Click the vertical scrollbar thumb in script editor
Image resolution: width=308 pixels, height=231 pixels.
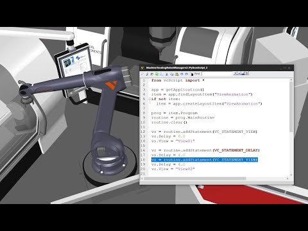point(291,107)
